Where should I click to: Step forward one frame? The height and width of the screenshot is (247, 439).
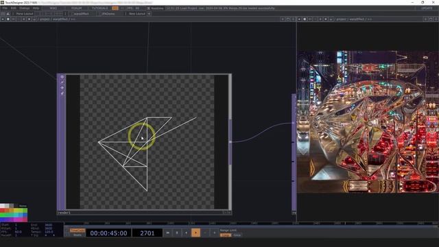[x=215, y=233]
